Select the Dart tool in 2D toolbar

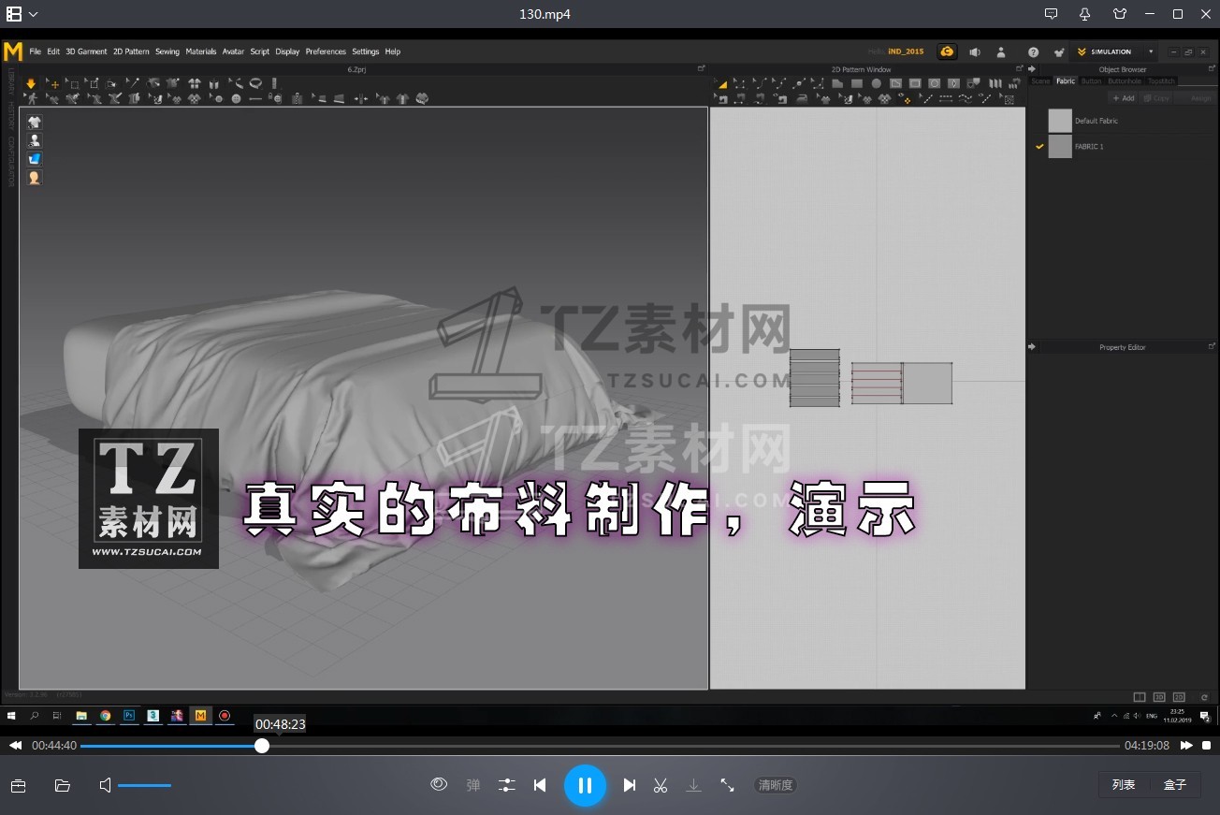(x=953, y=83)
